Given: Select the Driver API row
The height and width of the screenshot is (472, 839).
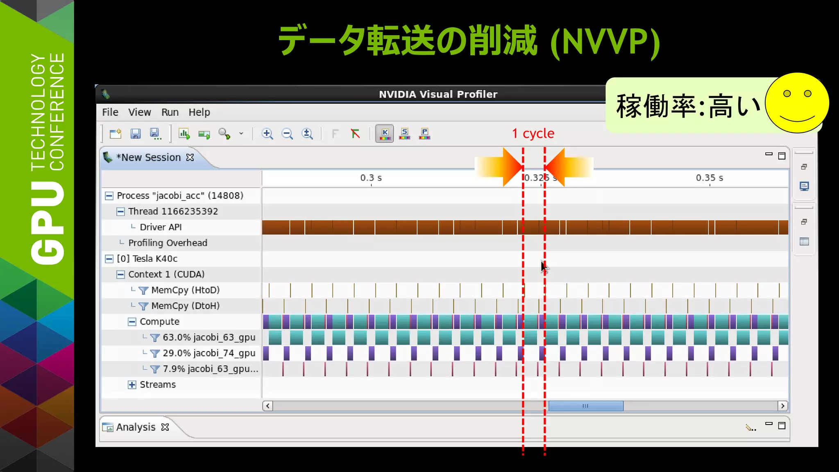Looking at the screenshot, I should click(x=181, y=227).
